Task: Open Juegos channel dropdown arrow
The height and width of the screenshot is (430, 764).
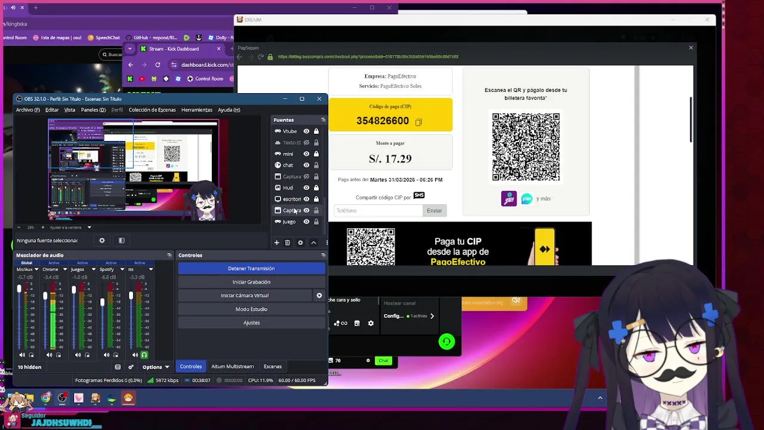Action: (x=94, y=269)
